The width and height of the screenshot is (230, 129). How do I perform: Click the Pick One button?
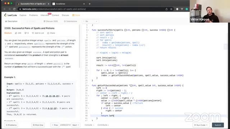(38, 125)
